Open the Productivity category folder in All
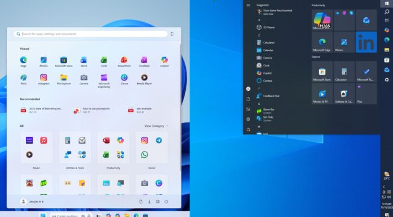The image size is (393, 217). pyautogui.click(x=113, y=148)
